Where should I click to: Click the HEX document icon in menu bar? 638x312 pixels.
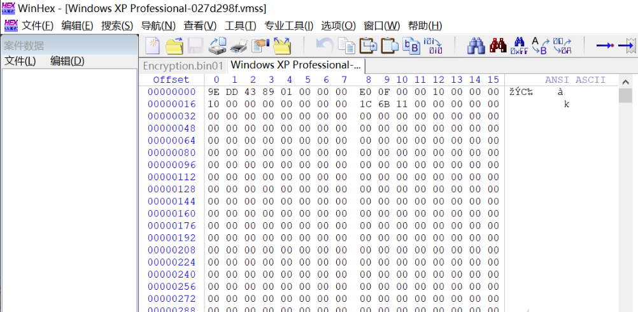pos(11,25)
